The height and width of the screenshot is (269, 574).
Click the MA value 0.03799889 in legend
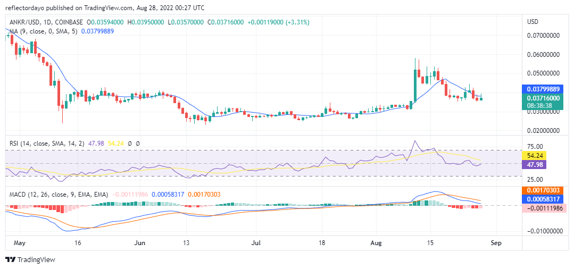coord(97,31)
